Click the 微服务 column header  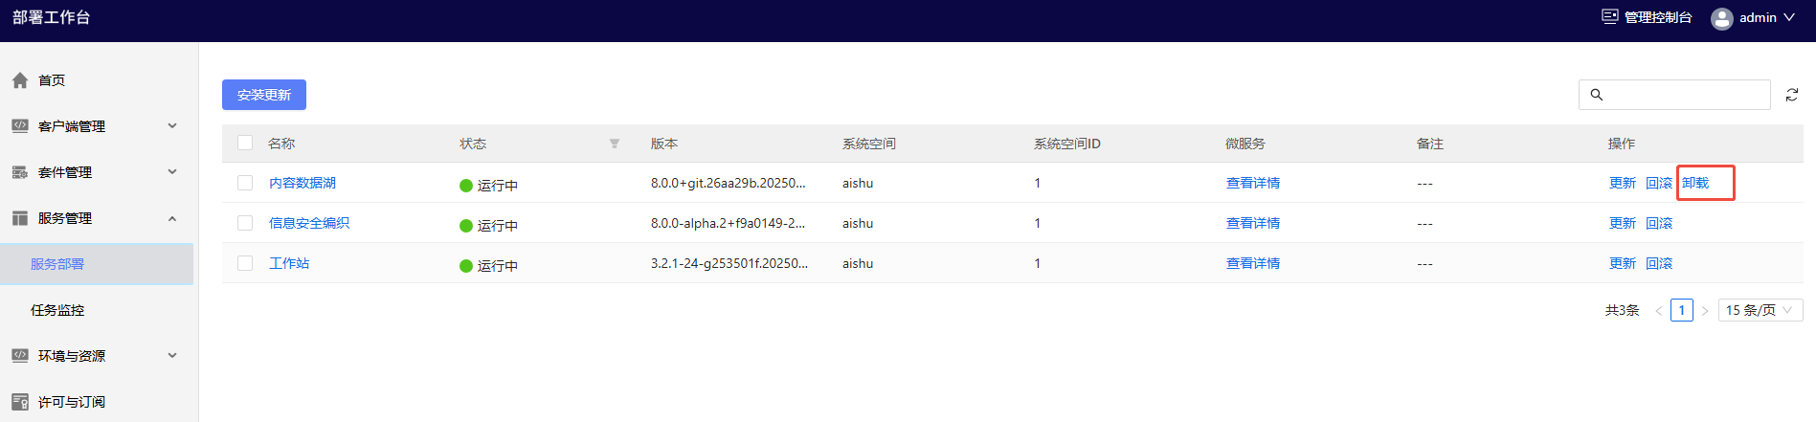coord(1245,144)
